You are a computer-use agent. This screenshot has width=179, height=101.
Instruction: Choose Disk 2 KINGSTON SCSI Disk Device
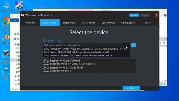[86, 49]
